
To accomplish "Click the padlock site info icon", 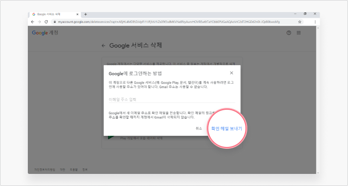I will [55, 22].
